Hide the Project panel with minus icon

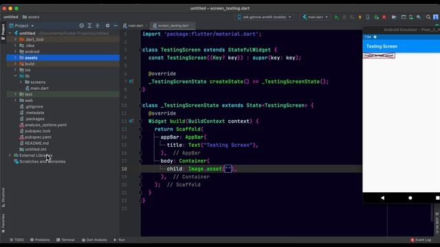115,25
